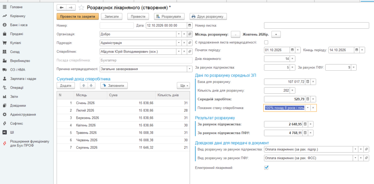
Task: Add document to favorites with star
Action: (81, 8)
